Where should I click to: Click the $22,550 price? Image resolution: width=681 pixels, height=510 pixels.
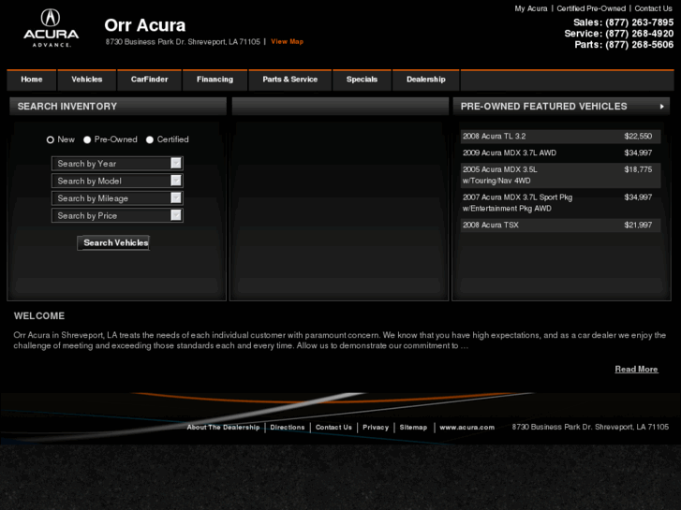(x=638, y=137)
